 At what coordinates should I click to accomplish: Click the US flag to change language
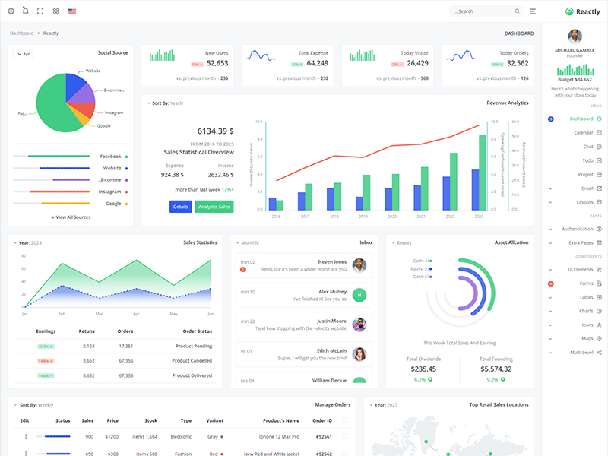tap(71, 10)
